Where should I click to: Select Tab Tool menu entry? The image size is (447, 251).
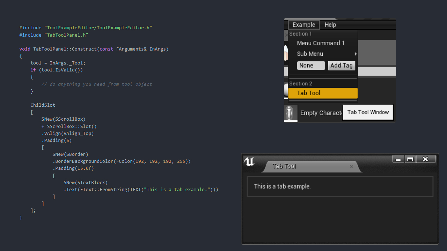[323, 93]
